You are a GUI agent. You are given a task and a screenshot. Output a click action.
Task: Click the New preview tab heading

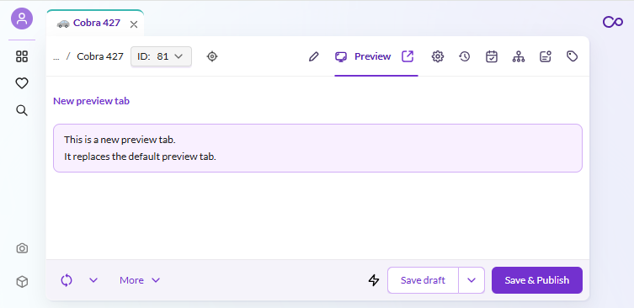(92, 101)
